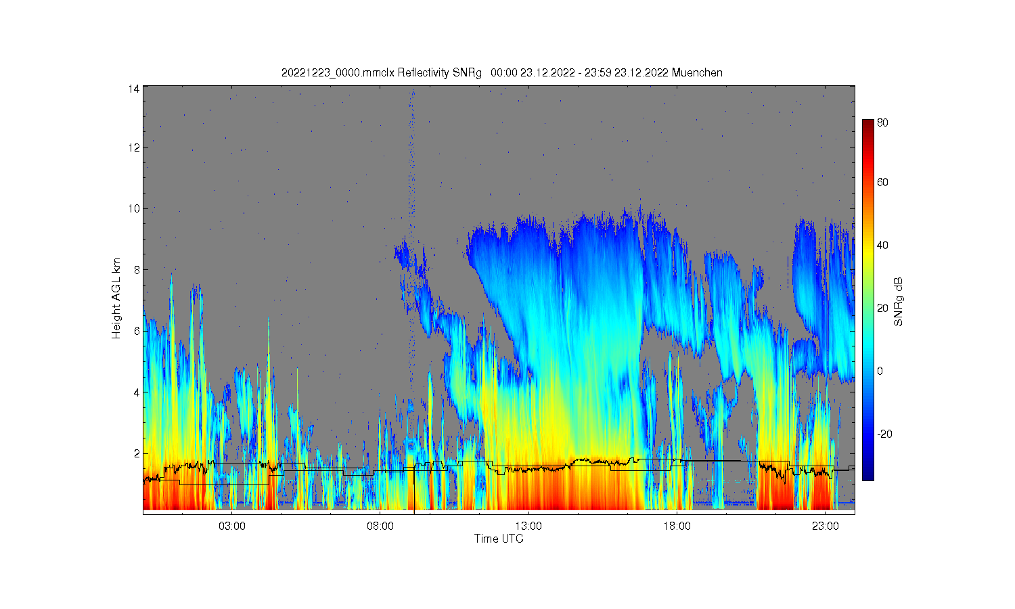Viewport: 1015px width, 609px height.
Task: Click the 6 km height tick label
Action: (137, 331)
